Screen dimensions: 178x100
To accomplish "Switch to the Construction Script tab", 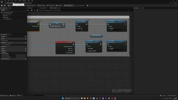I will point(43,8).
